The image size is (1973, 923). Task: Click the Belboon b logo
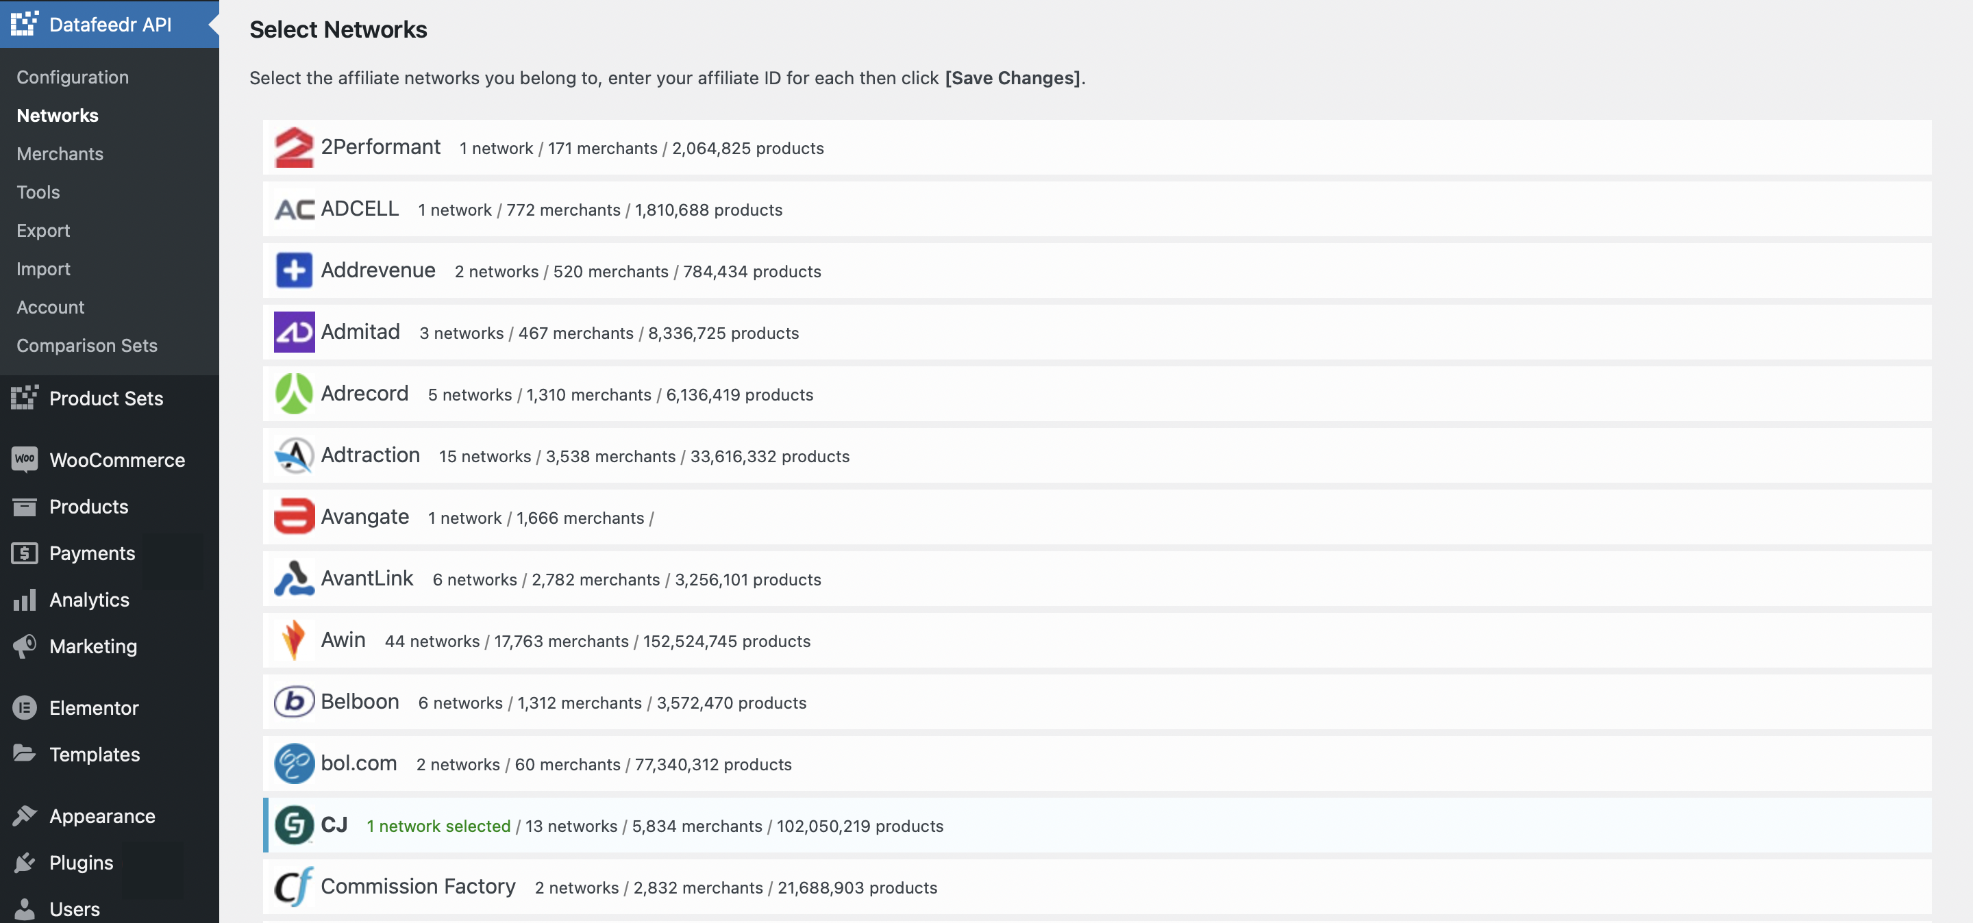[294, 702]
